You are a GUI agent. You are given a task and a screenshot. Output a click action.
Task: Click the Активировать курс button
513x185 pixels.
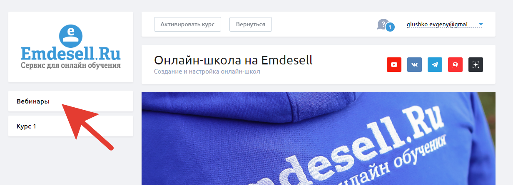pyautogui.click(x=187, y=24)
